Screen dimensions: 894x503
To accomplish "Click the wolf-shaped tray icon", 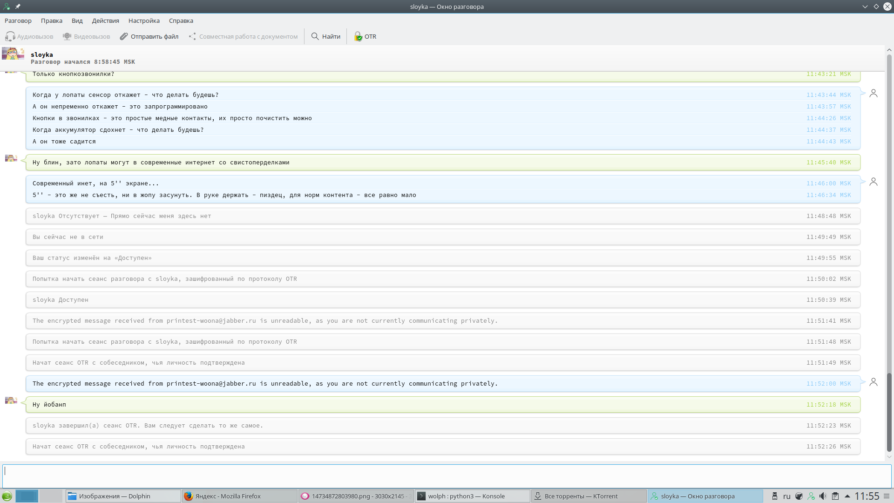I will [799, 496].
